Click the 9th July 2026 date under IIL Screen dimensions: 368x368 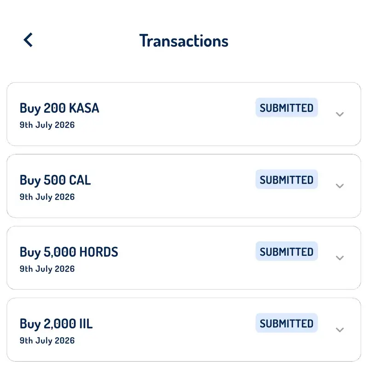pos(47,340)
